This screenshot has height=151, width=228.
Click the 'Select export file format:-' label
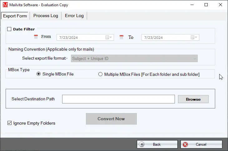[x=45, y=58]
